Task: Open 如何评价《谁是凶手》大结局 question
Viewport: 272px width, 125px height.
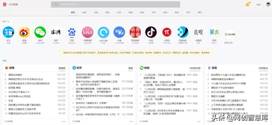Action: (x=91, y=103)
